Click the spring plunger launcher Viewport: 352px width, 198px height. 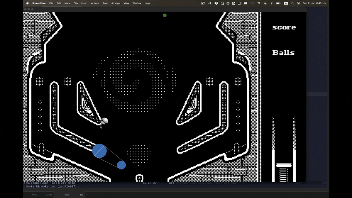284,172
